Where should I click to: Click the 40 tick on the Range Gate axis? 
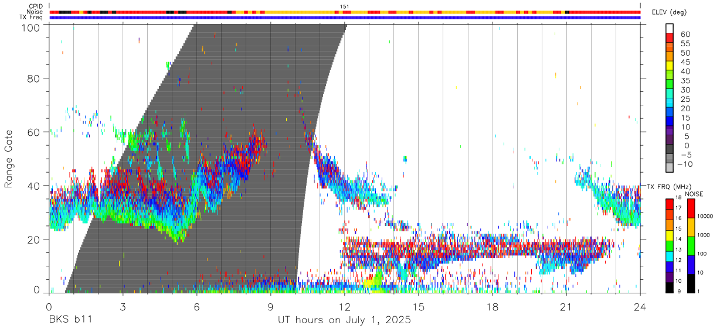pos(35,186)
